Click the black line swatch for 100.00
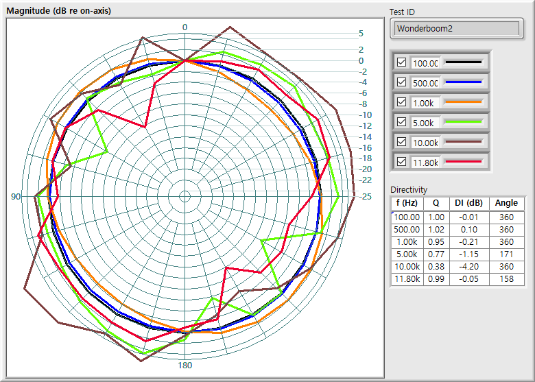The image size is (535, 382). [x=464, y=62]
